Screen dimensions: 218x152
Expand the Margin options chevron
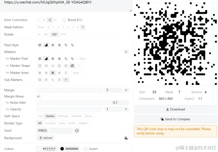pos(126,90)
